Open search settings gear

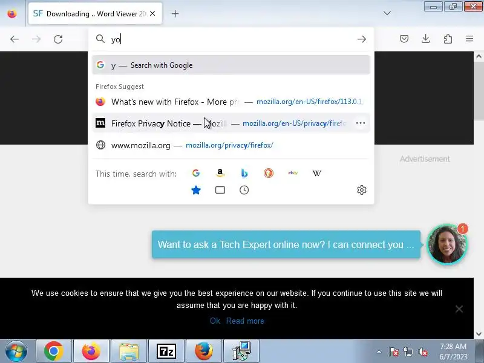(x=361, y=190)
